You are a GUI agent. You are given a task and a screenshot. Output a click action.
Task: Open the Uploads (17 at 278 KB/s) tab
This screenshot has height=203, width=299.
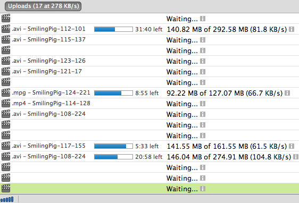43,6
